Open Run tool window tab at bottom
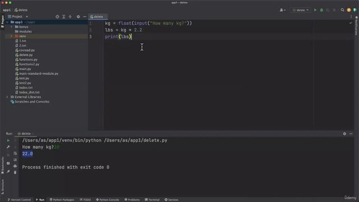The image size is (359, 202). 40,200
